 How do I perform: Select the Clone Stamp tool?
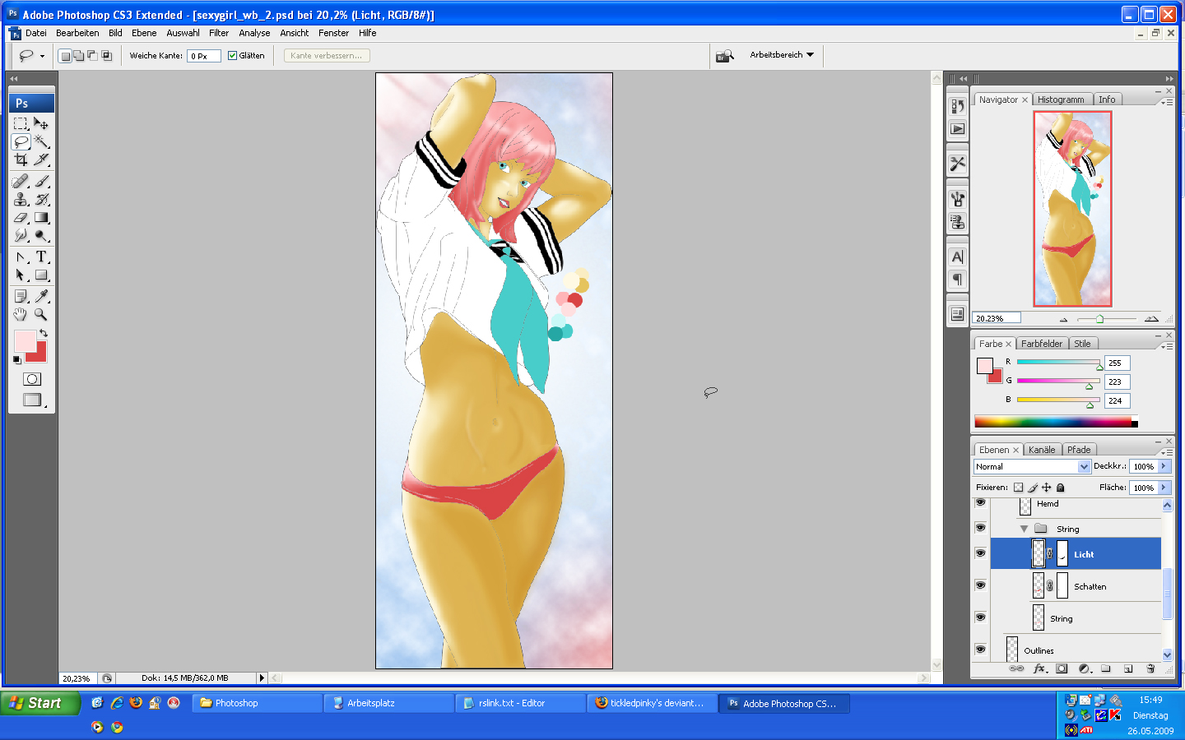click(x=21, y=199)
